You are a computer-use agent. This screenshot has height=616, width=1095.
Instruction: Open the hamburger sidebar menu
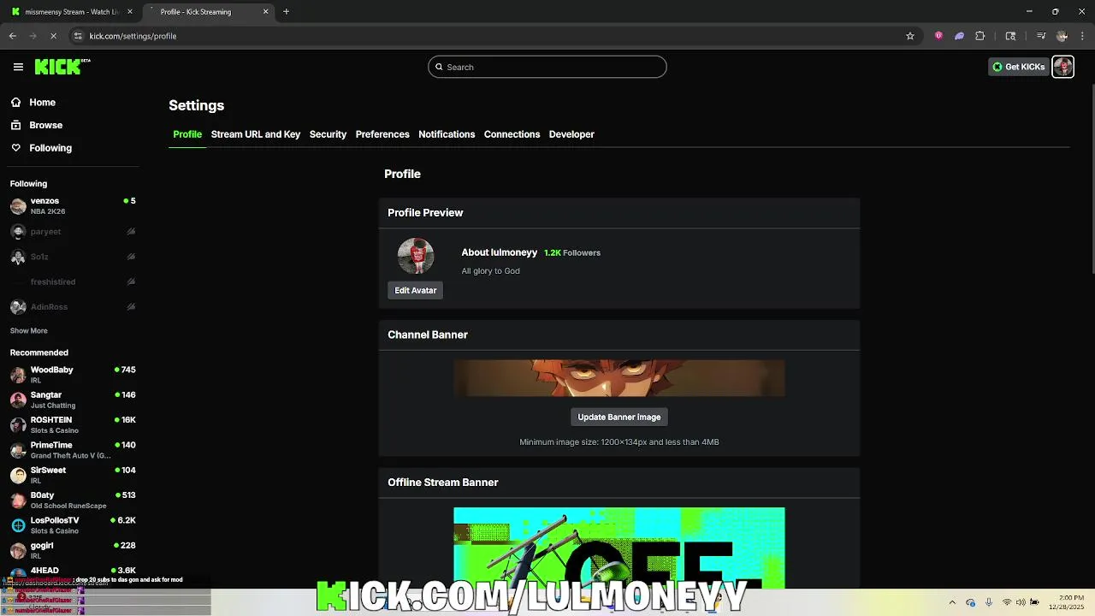(x=18, y=67)
